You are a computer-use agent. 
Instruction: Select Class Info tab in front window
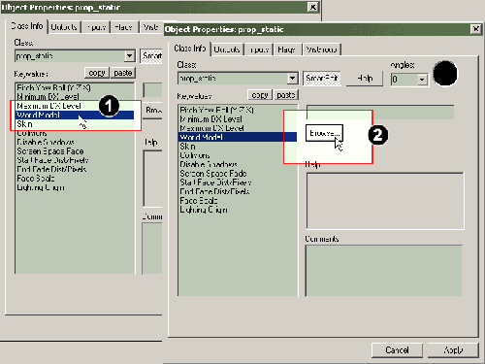click(x=190, y=49)
